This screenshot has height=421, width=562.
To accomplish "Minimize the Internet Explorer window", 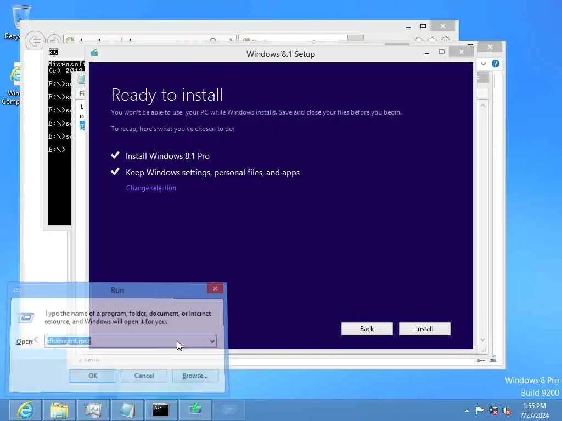I will tap(408, 26).
